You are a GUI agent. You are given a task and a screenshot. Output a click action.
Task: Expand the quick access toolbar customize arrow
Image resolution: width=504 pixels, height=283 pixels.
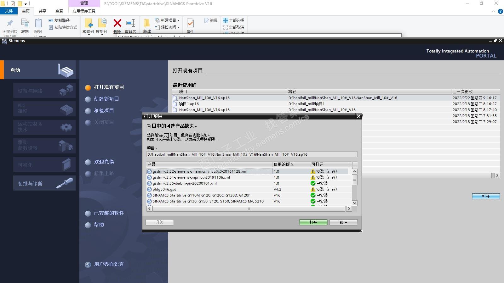[26, 4]
